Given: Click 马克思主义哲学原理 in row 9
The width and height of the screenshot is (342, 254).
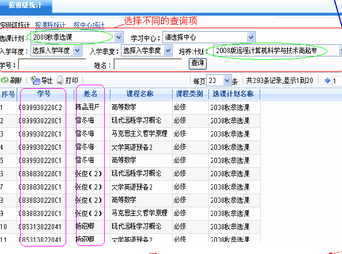Looking at the screenshot, I should [139, 213].
